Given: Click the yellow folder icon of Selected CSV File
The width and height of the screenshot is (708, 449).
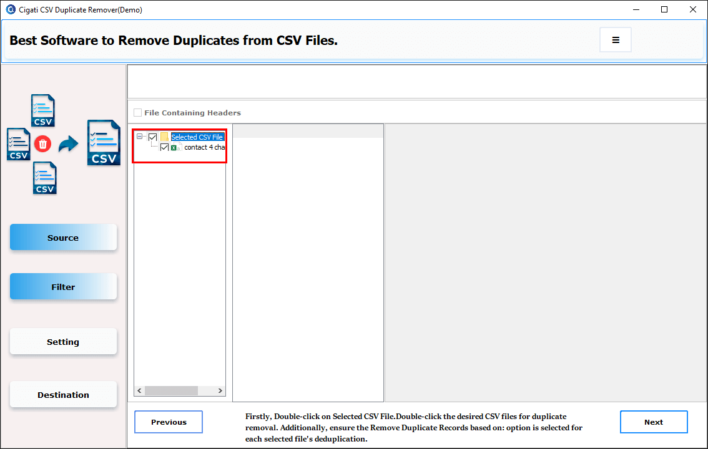Looking at the screenshot, I should pyautogui.click(x=164, y=137).
